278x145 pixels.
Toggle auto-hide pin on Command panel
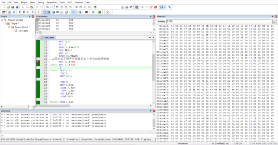click(x=151, y=111)
